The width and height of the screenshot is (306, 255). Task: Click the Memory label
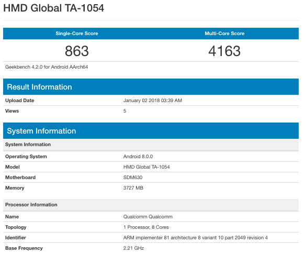15,188
